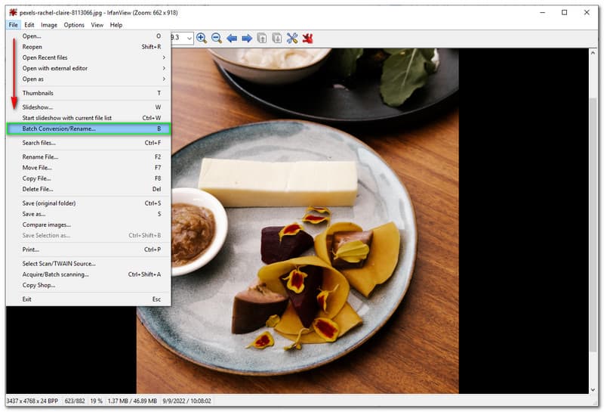Choose Exit from the File menu
604x412 pixels.
[x=27, y=299]
